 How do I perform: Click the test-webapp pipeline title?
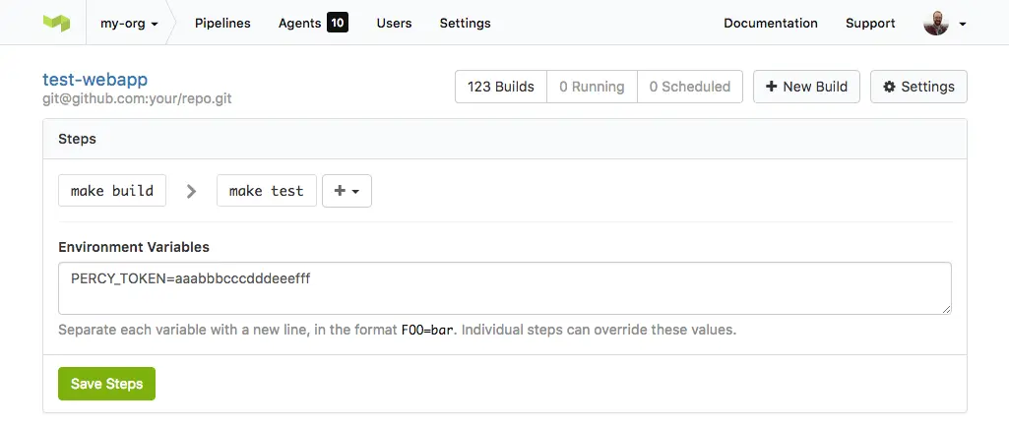pos(95,80)
